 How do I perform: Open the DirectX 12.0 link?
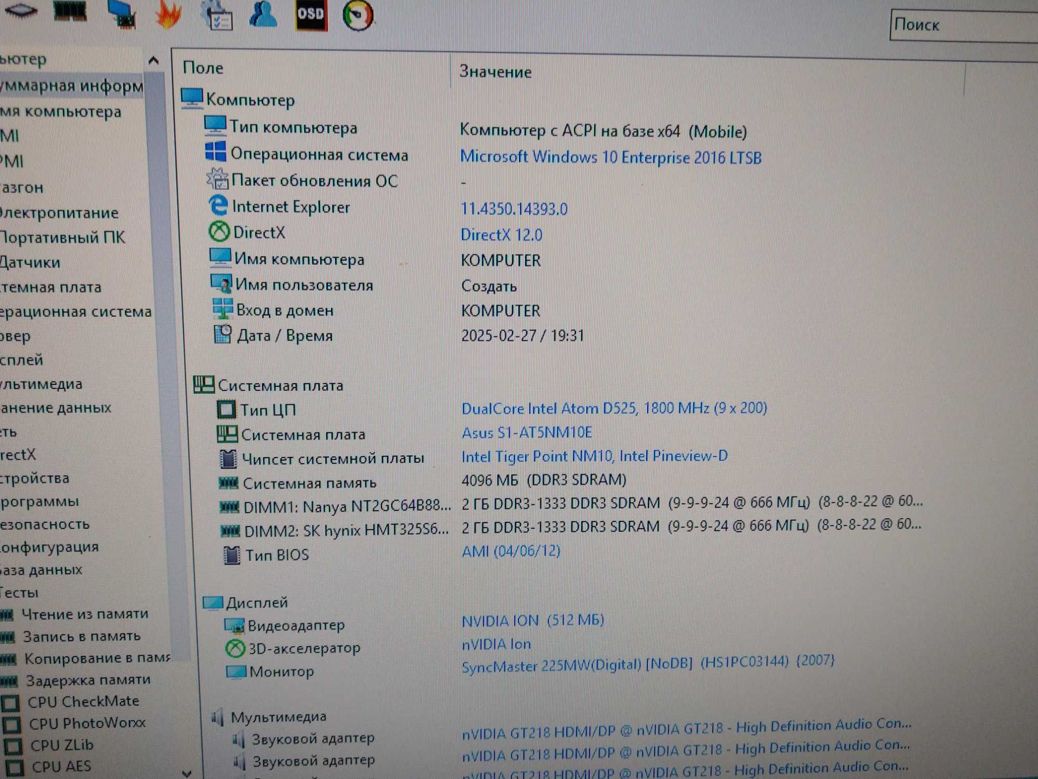(501, 235)
